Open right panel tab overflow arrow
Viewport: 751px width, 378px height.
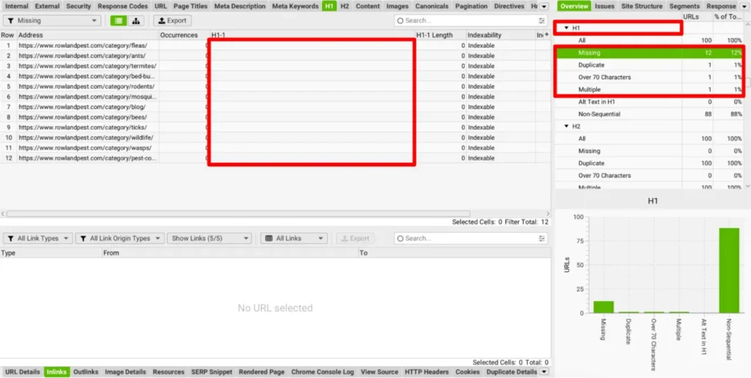pos(745,6)
